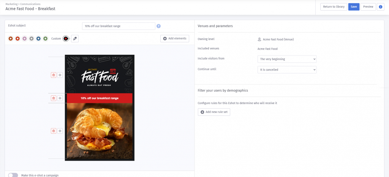Click the help icon beside Eshot subject
This screenshot has width=389, height=177.
coord(159,26)
